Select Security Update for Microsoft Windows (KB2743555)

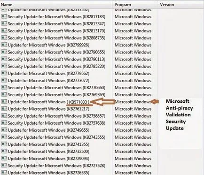tap(56, 137)
